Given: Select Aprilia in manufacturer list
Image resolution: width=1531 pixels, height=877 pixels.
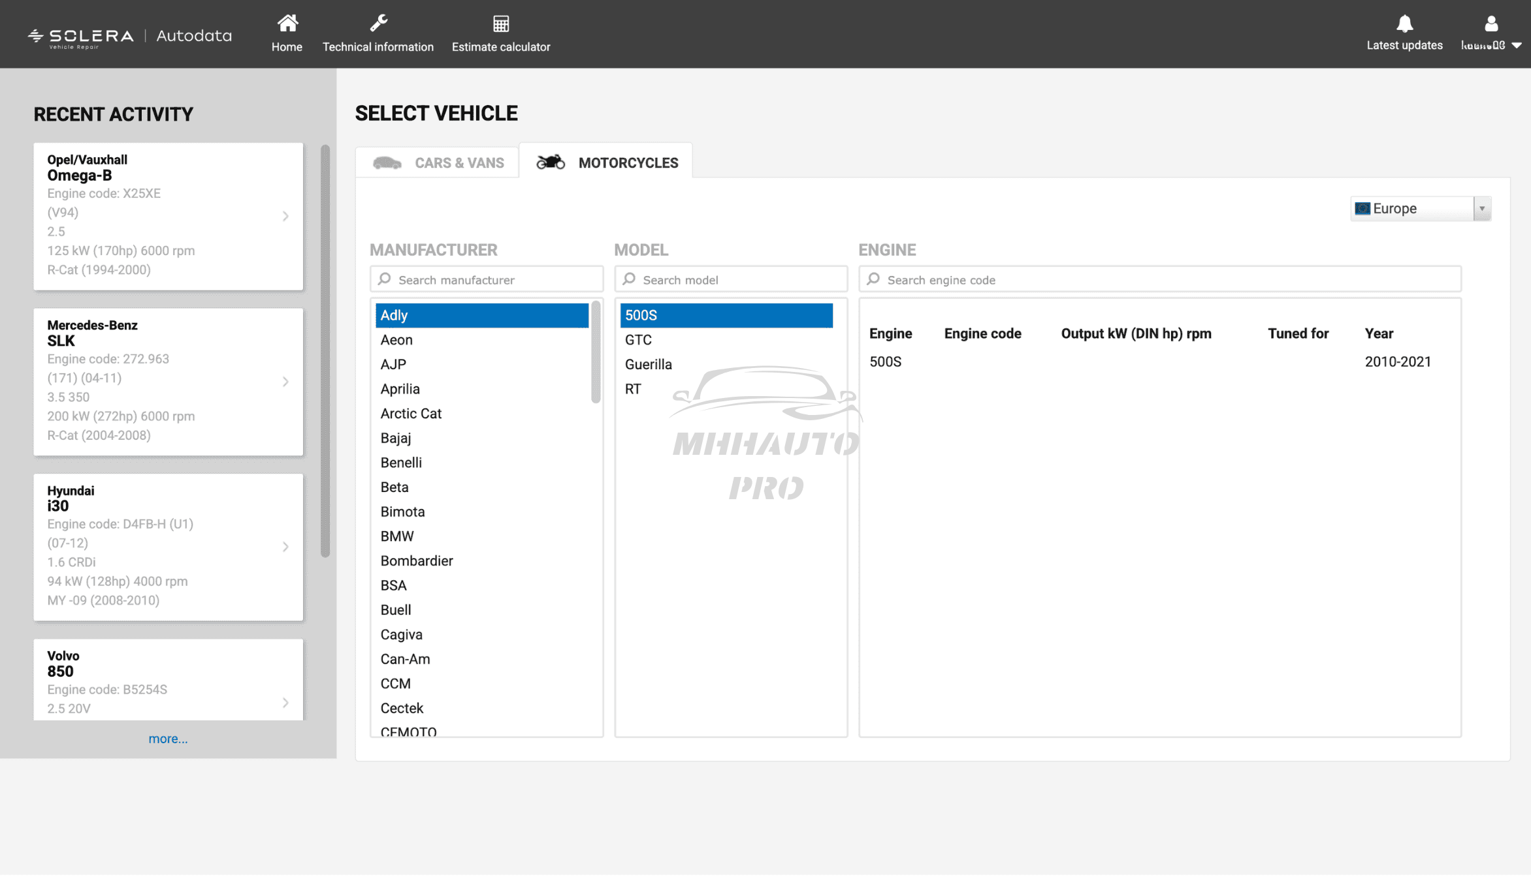Looking at the screenshot, I should [400, 389].
